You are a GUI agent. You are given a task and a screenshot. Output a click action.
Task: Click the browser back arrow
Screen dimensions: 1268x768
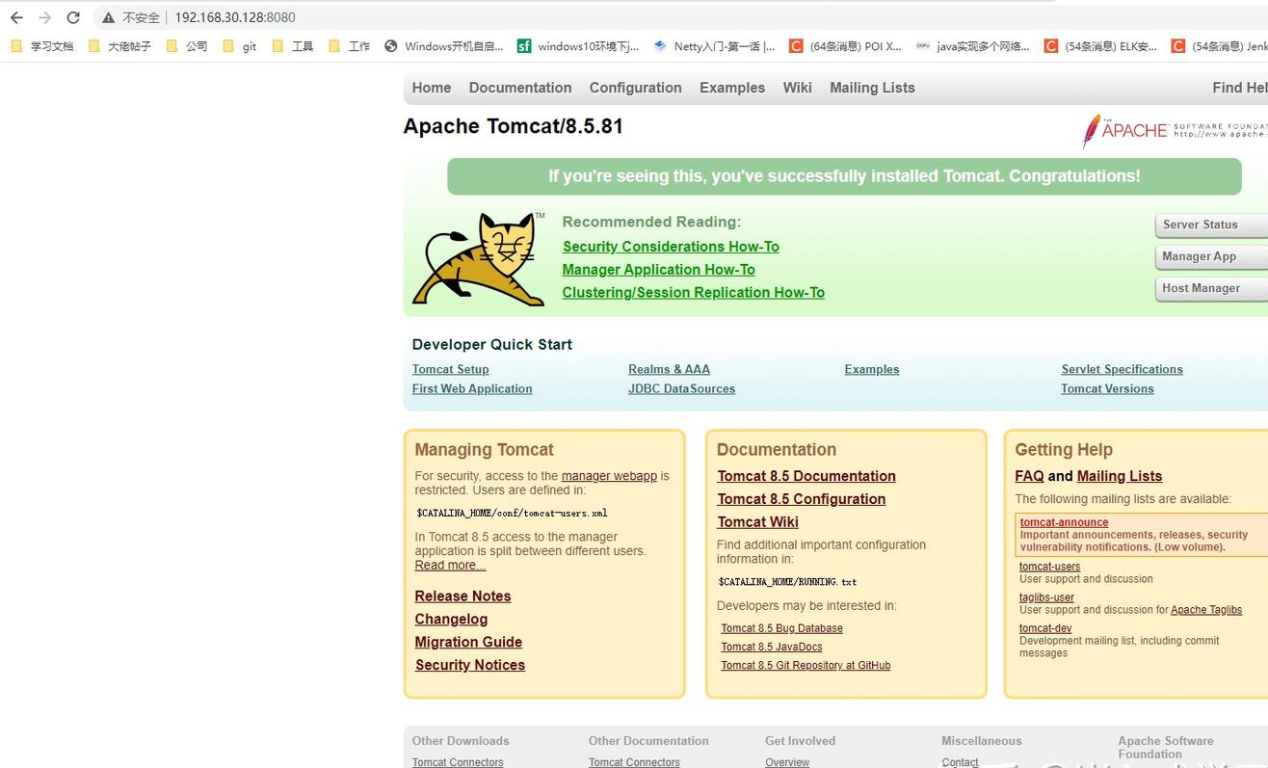(x=16, y=17)
